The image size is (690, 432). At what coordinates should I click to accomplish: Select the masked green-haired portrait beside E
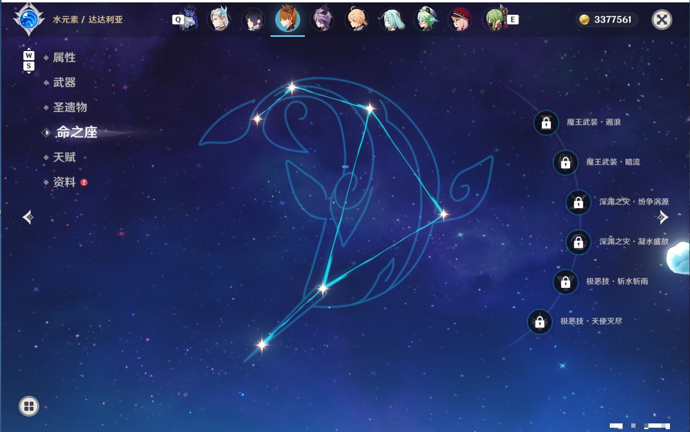coord(496,19)
